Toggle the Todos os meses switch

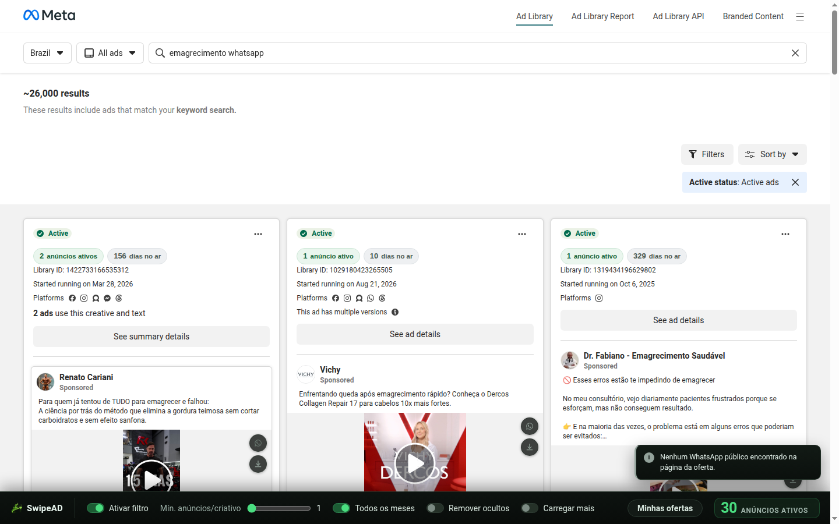[341, 508]
